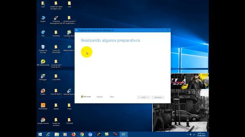Open the fondos de escritorio folder
This screenshot has height=137, width=245.
click(56, 122)
